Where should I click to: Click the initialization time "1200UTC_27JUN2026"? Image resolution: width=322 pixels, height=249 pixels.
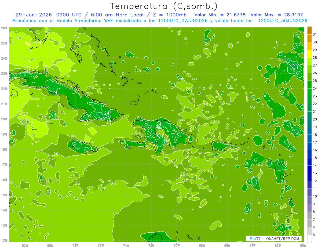point(183,21)
